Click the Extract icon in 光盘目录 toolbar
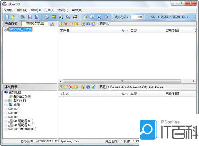 [83, 24]
